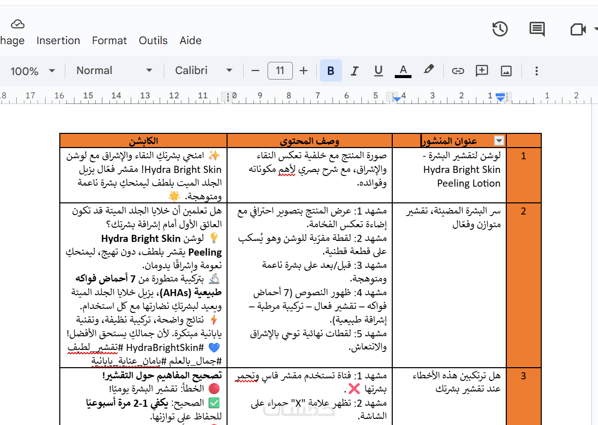Image resolution: width=598 pixels, height=425 pixels.
Task: Click the cloud save status icon
Action: (x=18, y=24)
